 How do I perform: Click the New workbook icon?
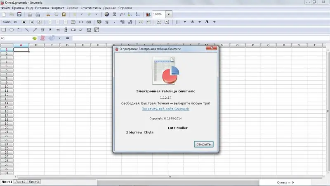point(4,14)
